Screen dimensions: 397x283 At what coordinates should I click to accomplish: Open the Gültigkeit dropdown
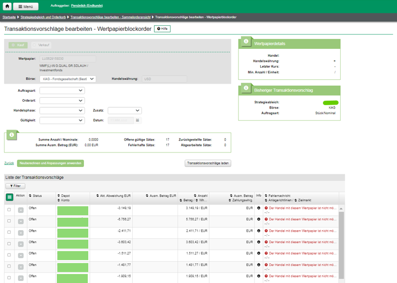pyautogui.click(x=62, y=121)
